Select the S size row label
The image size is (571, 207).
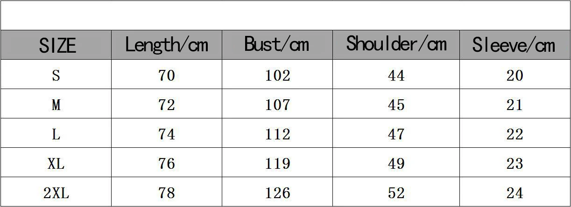point(56,75)
